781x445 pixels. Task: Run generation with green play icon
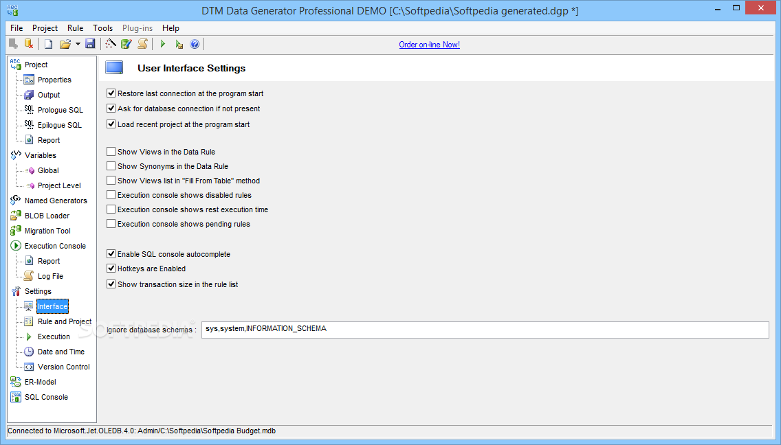[162, 44]
